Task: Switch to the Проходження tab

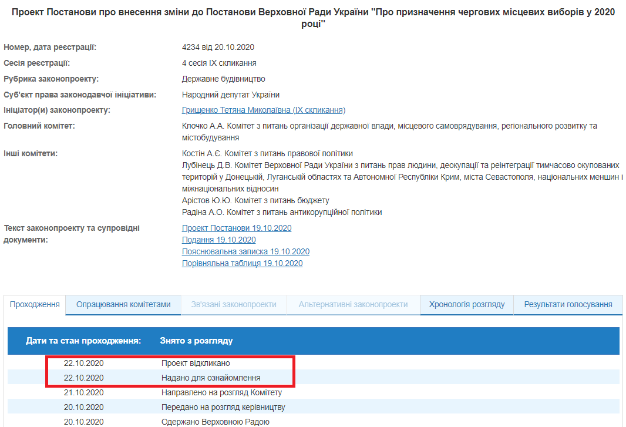Action: click(35, 304)
